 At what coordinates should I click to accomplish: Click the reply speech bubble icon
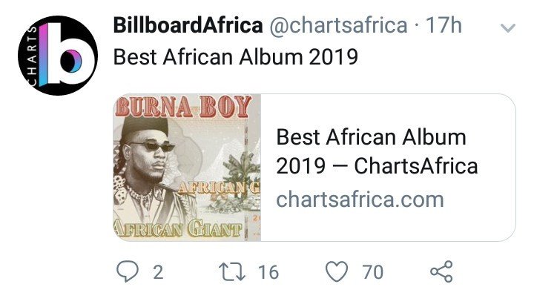(x=128, y=271)
